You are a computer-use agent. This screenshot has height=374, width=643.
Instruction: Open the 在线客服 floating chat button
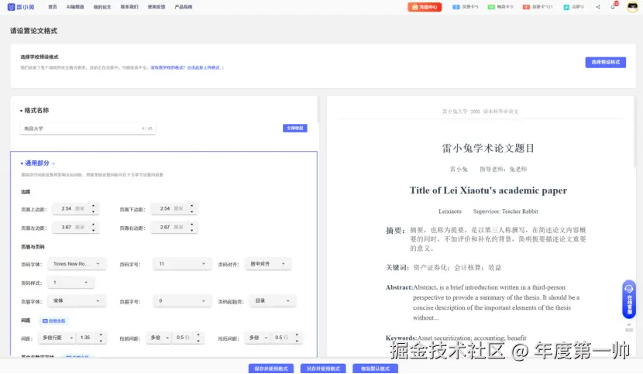(x=628, y=300)
